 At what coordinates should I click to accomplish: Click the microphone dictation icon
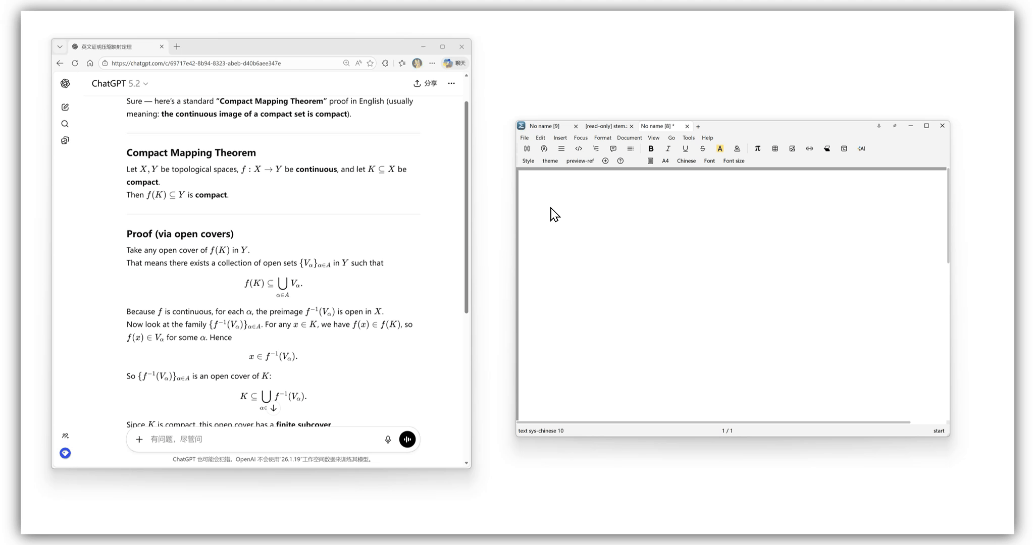coord(388,440)
